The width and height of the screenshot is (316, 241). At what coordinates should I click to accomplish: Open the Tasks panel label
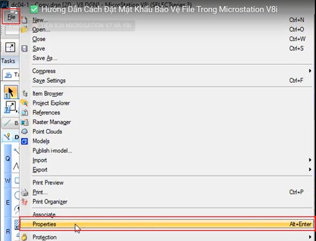[8, 61]
